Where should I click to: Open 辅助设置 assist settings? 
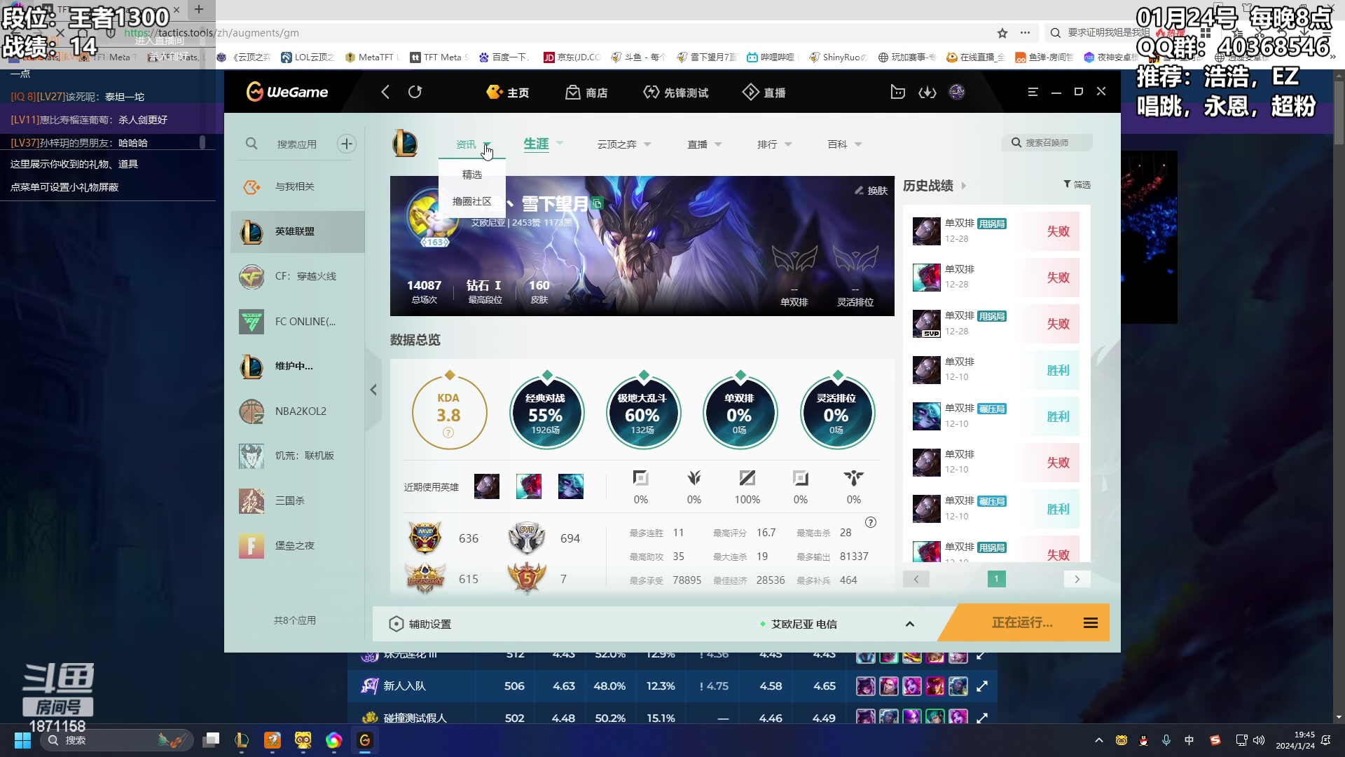[420, 624]
